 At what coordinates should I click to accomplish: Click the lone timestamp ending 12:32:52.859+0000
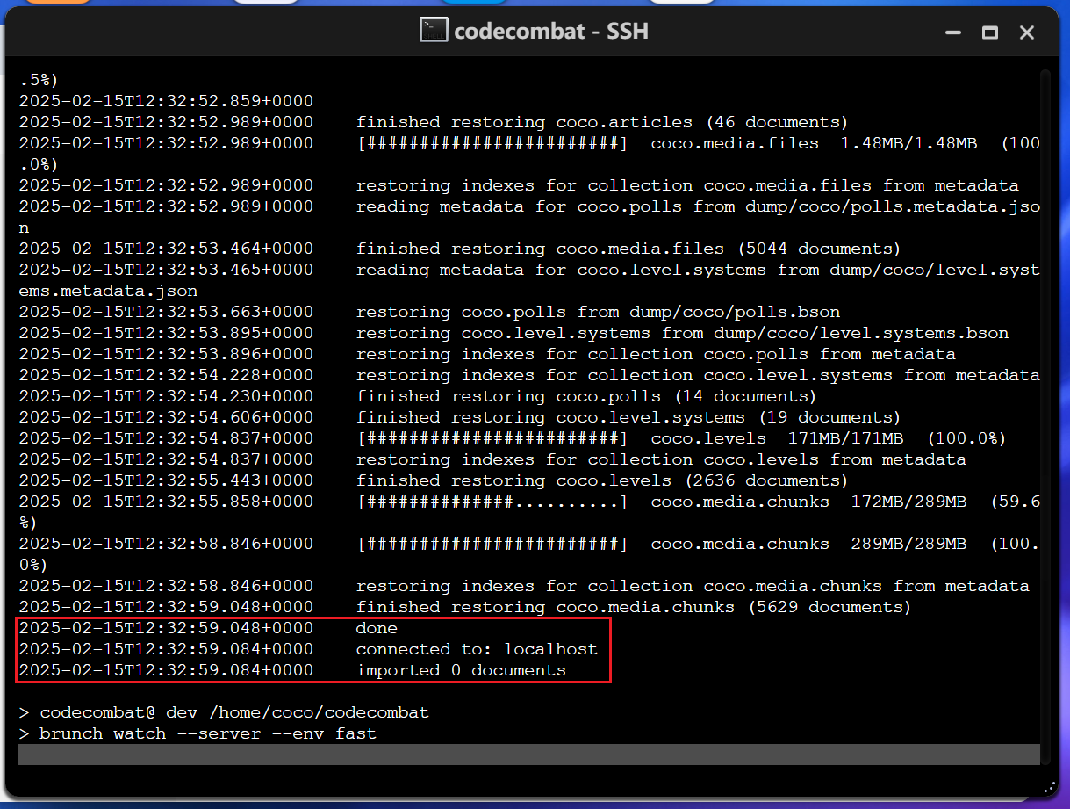(x=166, y=101)
